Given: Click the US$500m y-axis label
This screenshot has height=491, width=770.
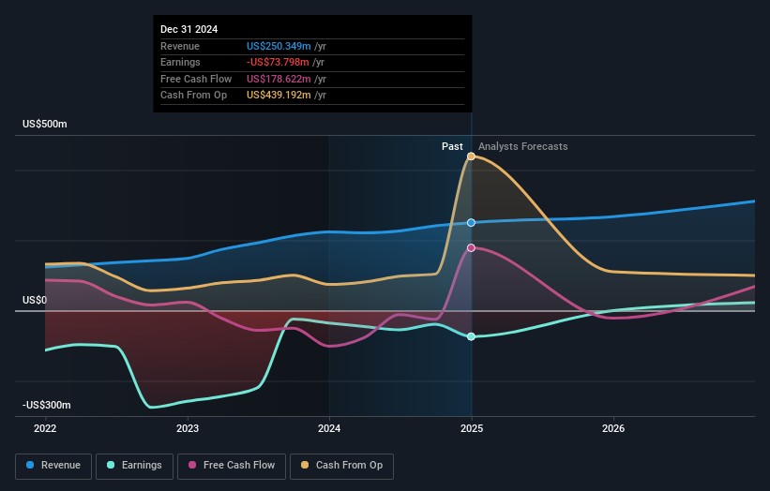Looking at the screenshot, I should coord(45,125).
